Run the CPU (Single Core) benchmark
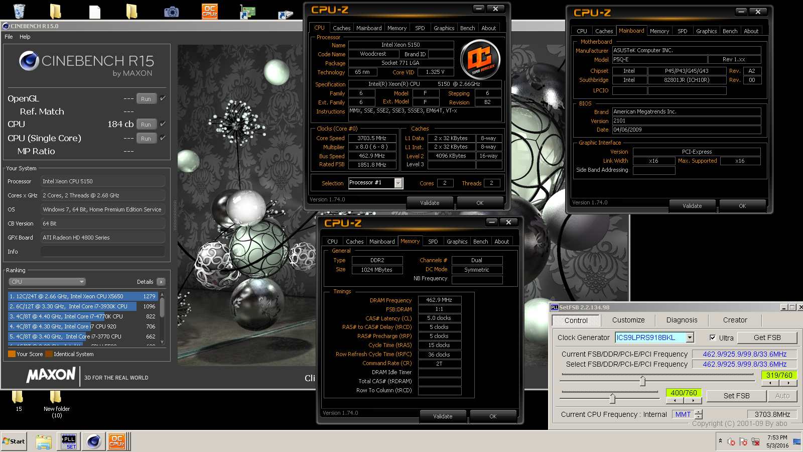This screenshot has height=452, width=803. (x=146, y=138)
